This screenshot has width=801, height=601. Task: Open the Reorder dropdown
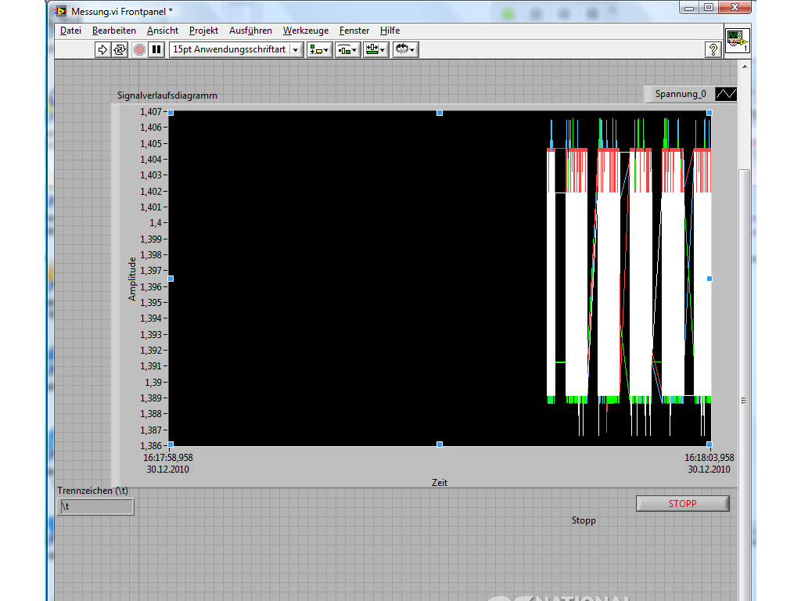[405, 49]
